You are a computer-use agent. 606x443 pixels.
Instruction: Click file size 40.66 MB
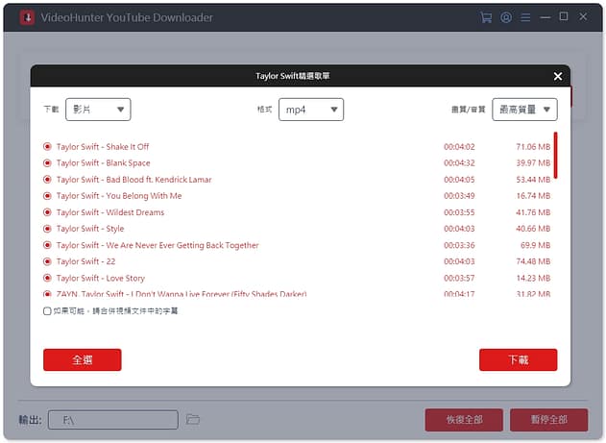533,229
